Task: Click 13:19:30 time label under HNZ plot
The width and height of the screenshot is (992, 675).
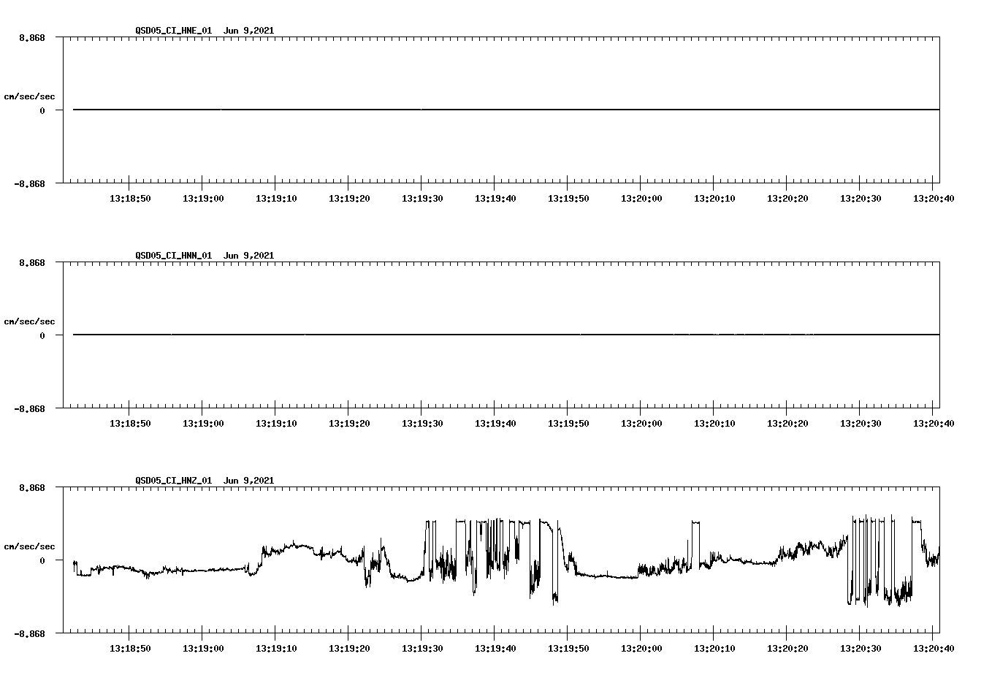Action: pos(422,648)
